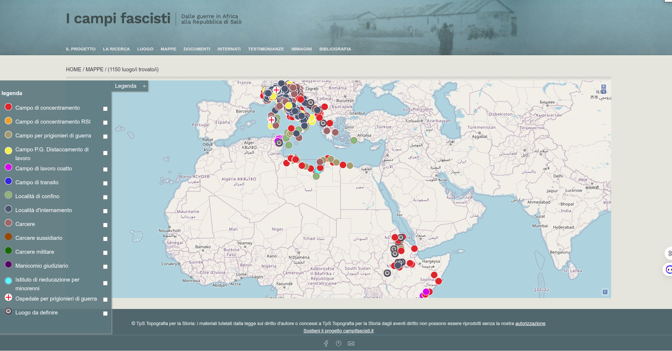Click the Luogo da definire legend icon

8,311
